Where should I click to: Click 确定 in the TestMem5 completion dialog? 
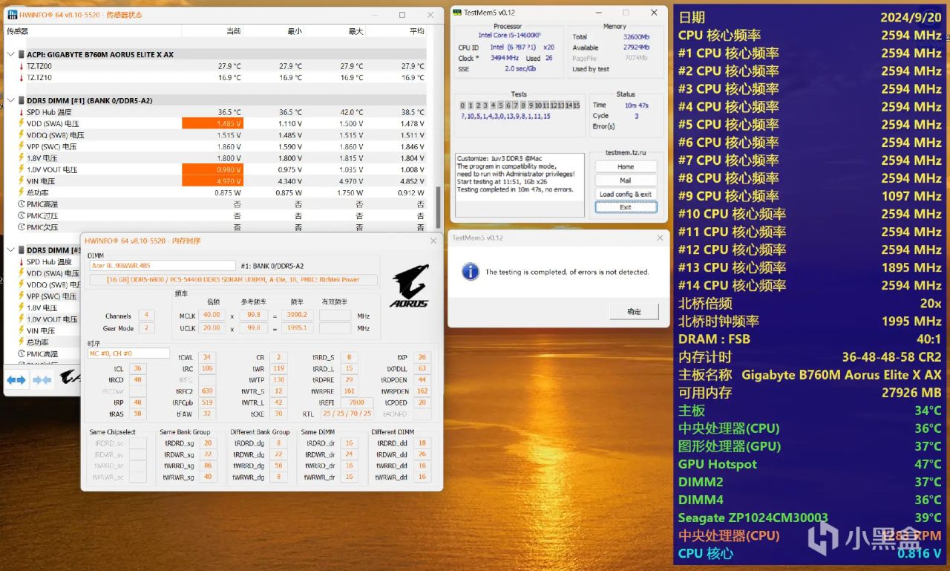[634, 311]
